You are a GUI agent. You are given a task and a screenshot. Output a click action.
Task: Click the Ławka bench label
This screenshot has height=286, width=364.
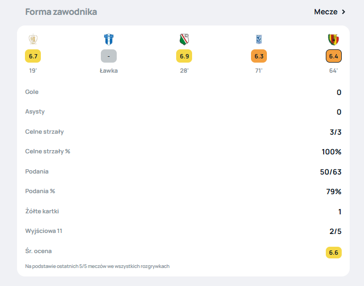[109, 71]
